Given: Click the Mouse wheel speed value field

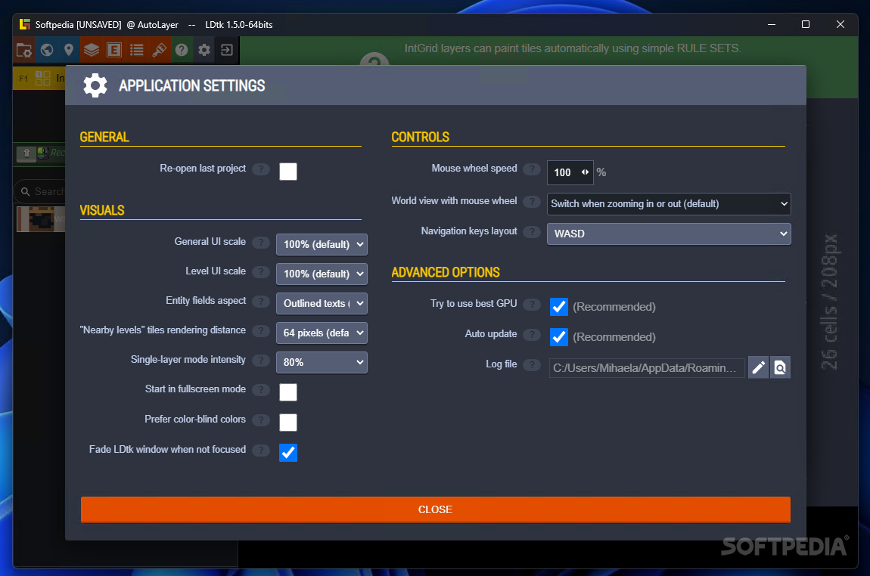Looking at the screenshot, I should 570,172.
